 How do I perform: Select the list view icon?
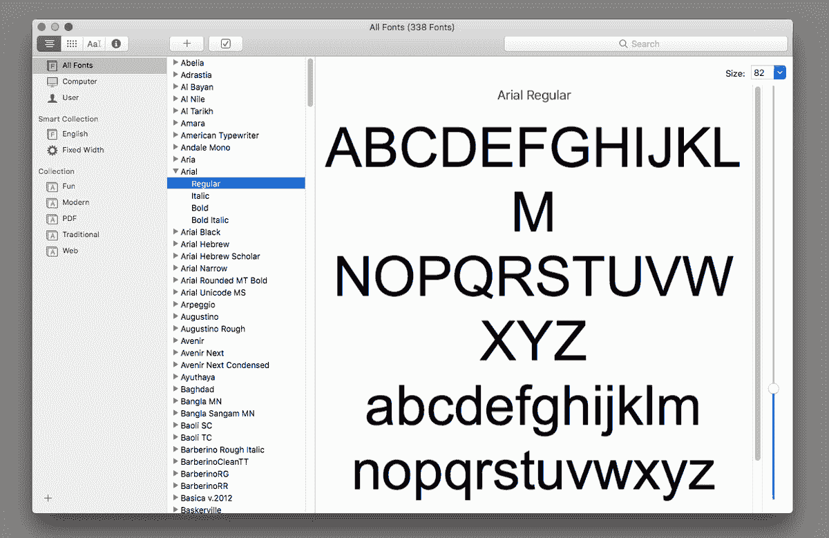[x=48, y=44]
